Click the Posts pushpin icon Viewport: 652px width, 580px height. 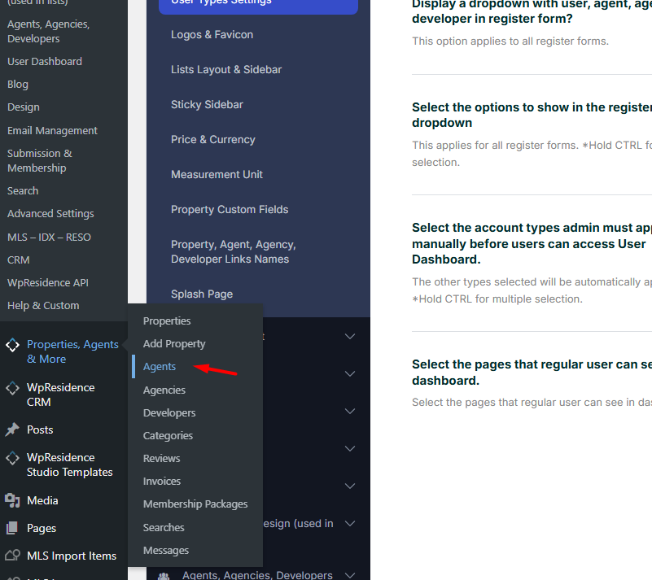pos(12,430)
